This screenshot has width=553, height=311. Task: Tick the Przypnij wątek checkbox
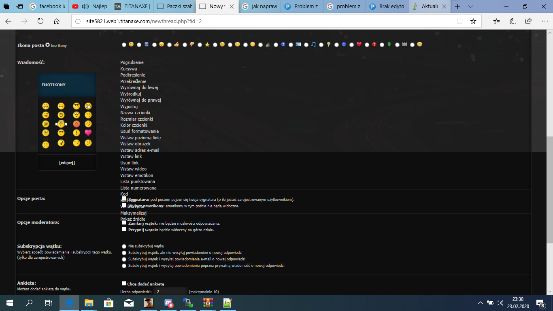click(x=124, y=229)
